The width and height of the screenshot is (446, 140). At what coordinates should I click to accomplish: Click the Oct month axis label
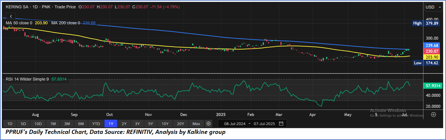(109, 114)
